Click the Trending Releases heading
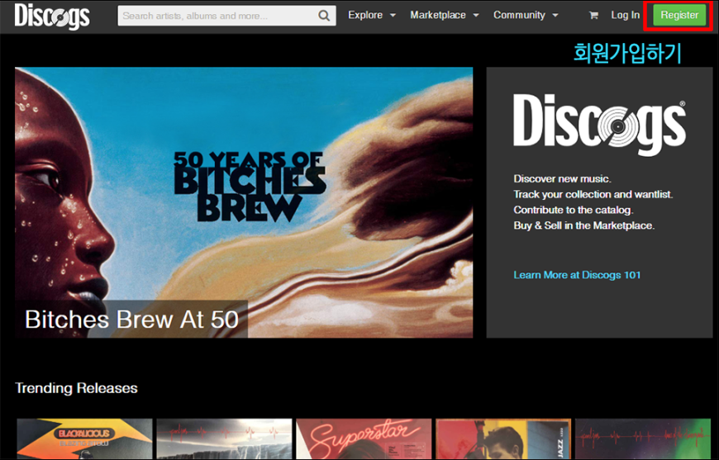The image size is (719, 460). click(x=76, y=388)
